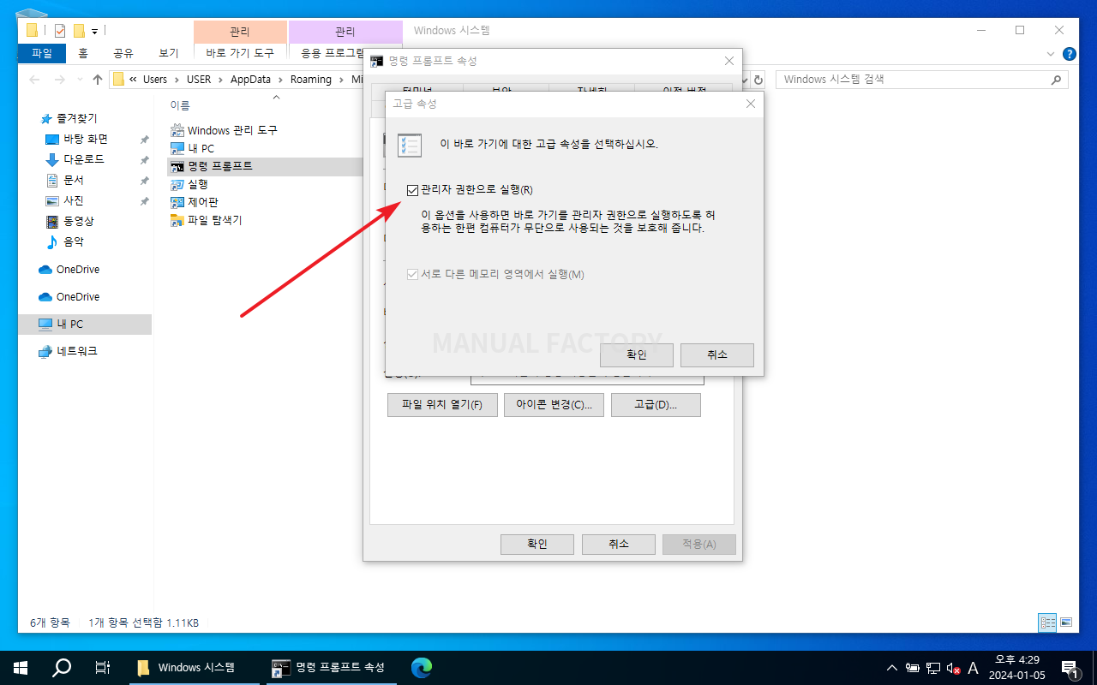The image size is (1097, 685).
Task: Open 음악 in the navigation pane
Action: [74, 241]
